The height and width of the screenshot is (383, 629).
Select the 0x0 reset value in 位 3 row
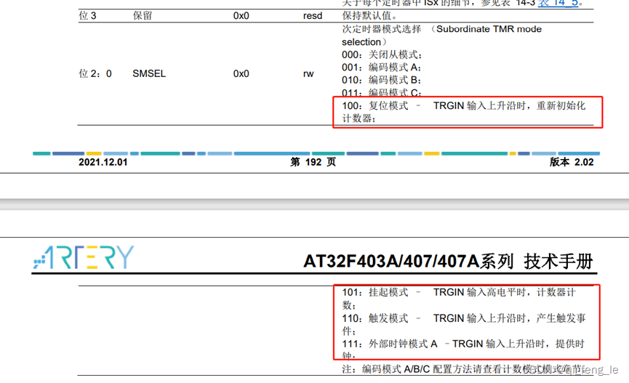tap(241, 16)
